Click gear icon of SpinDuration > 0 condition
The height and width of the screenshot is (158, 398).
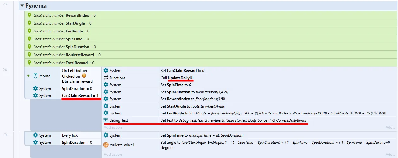pos(35,142)
